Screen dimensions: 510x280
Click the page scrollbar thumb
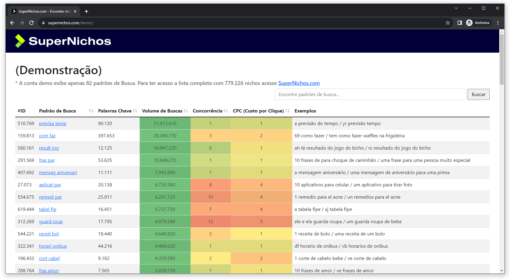[502, 59]
